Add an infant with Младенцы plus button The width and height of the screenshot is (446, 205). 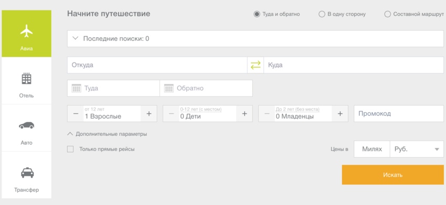point(340,114)
